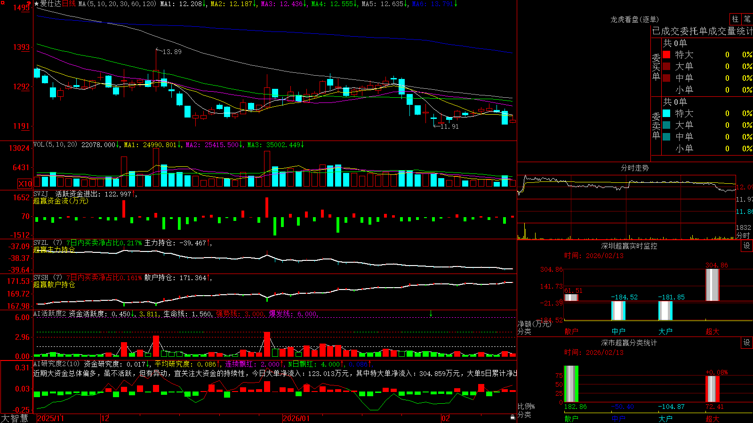
Task: Click the cyan 特大 swatch under 委卖单
Action: pos(666,113)
